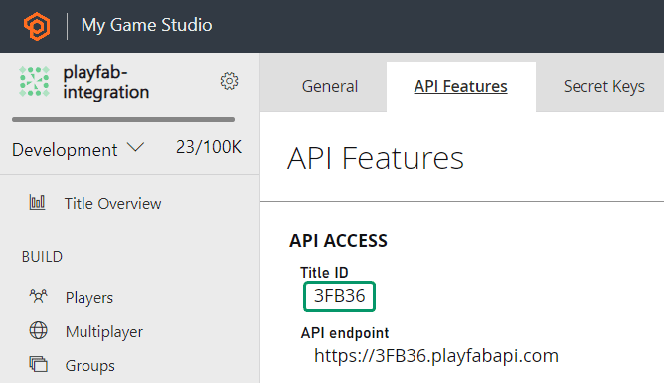Click the usage progress bar
Image resolution: width=664 pixels, height=383 pixels.
coord(123,120)
